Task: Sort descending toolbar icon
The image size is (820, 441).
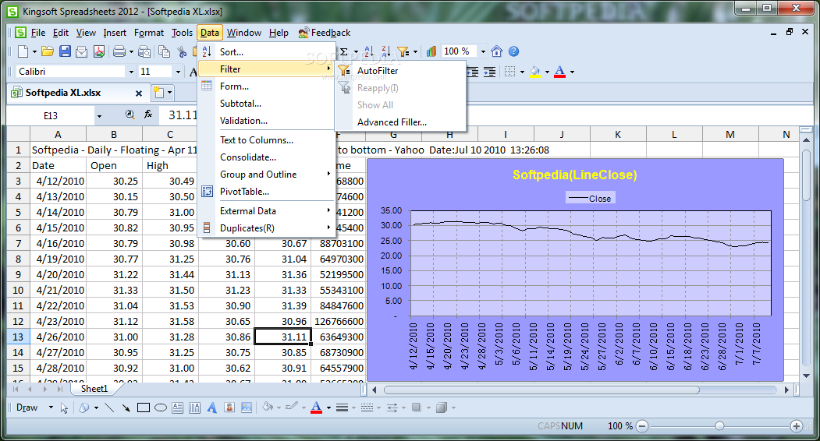Action: (386, 51)
